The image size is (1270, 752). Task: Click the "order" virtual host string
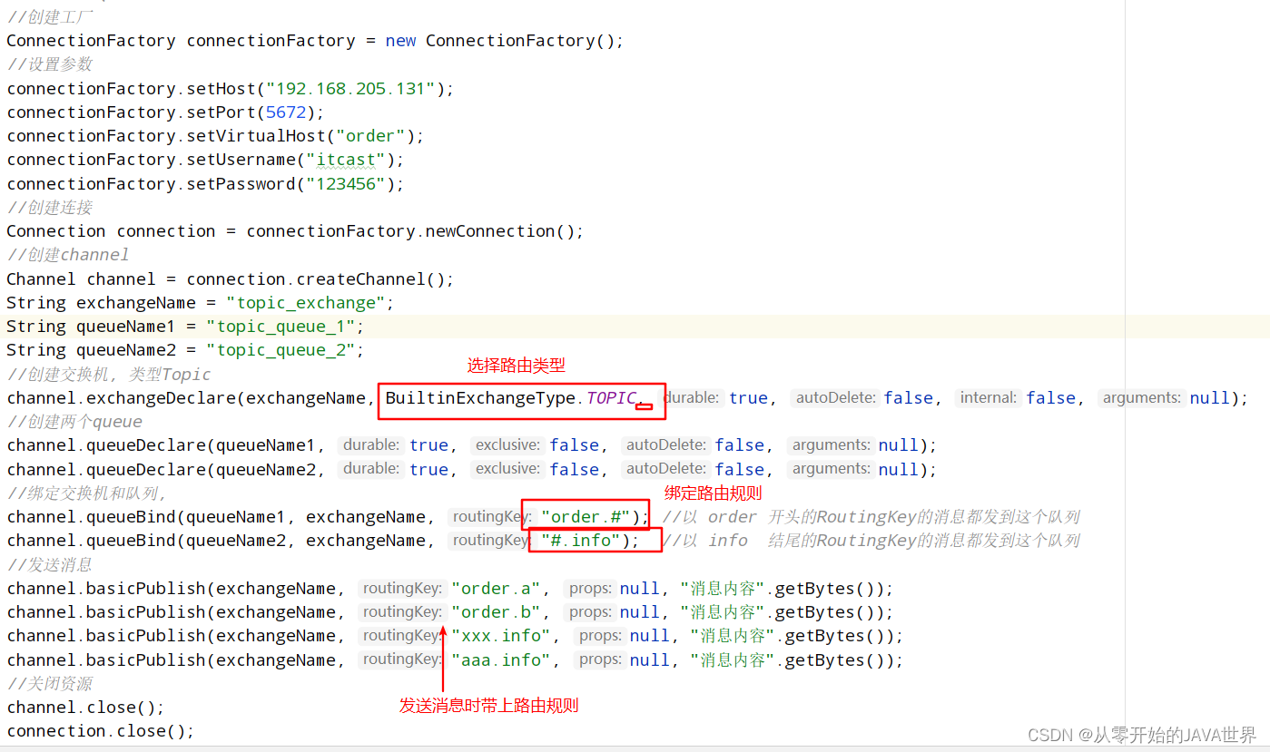pos(370,135)
